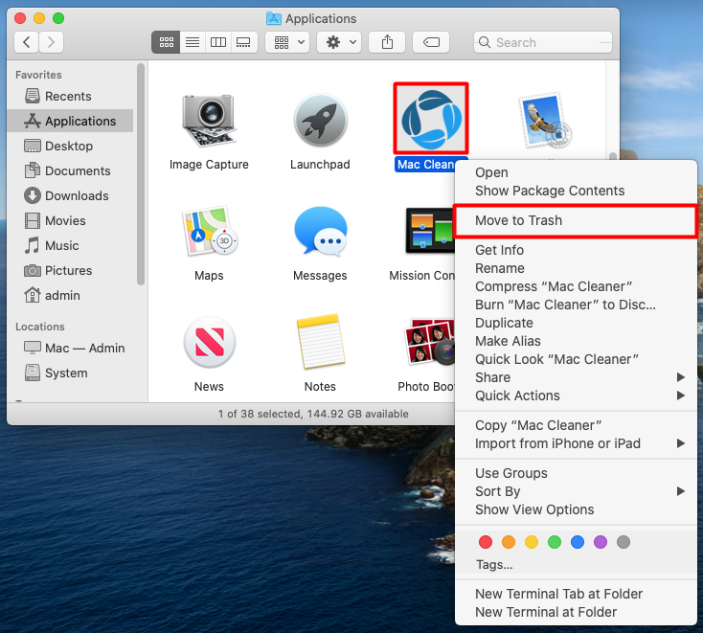Apply the purple tag color
The width and height of the screenshot is (703, 633).
coord(601,542)
